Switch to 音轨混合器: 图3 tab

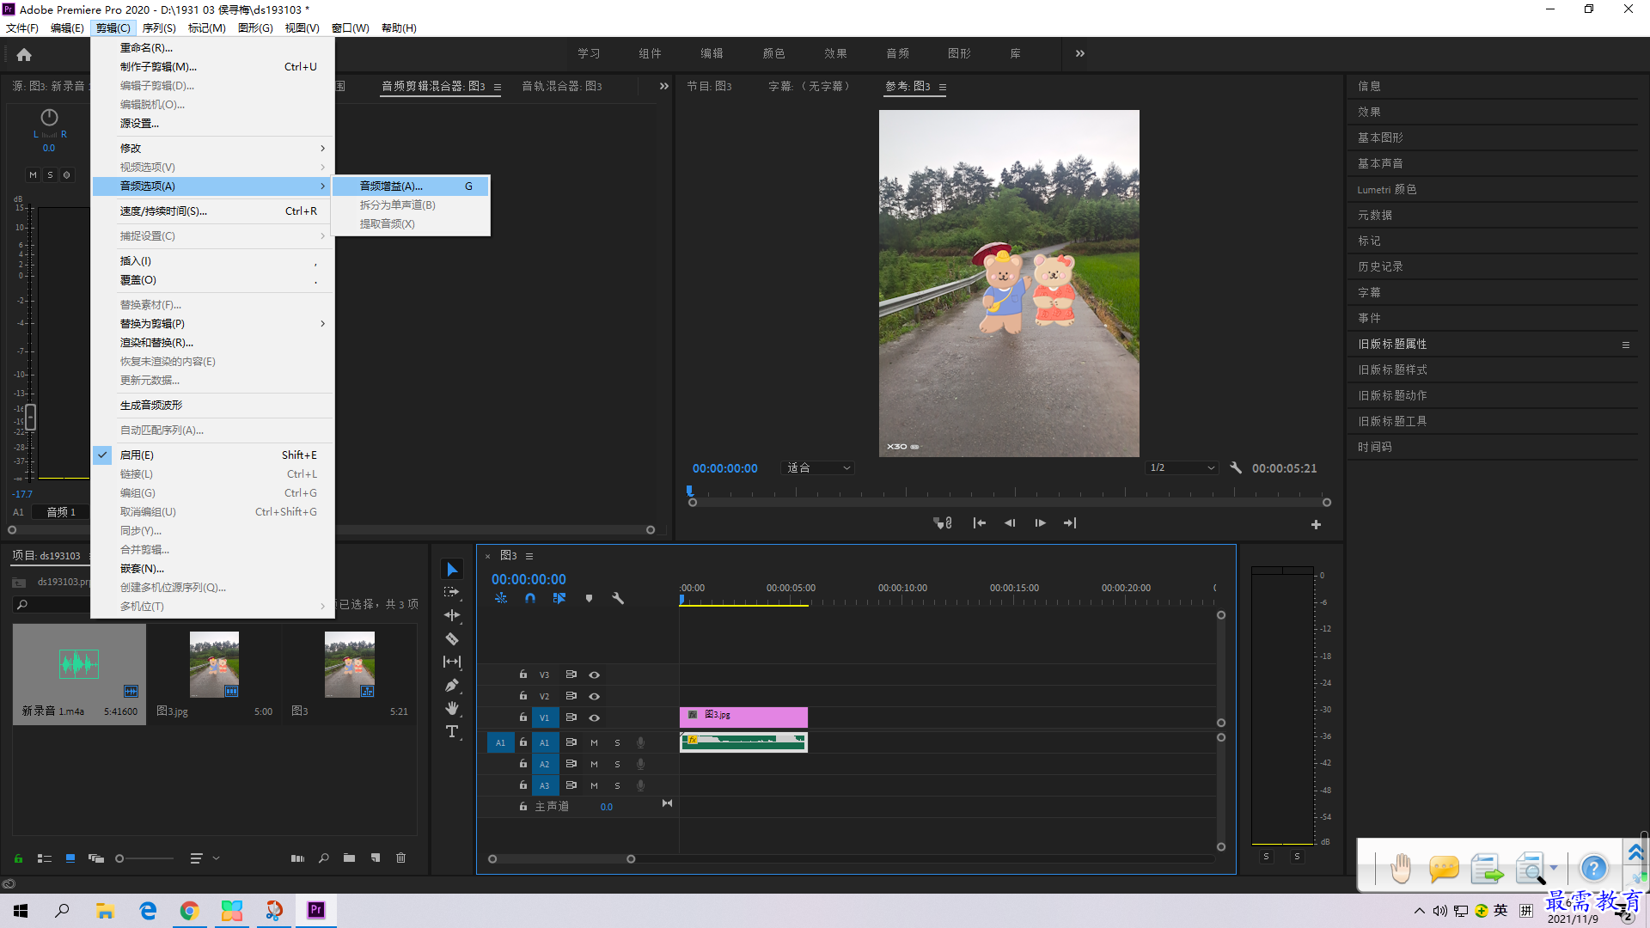(x=562, y=86)
